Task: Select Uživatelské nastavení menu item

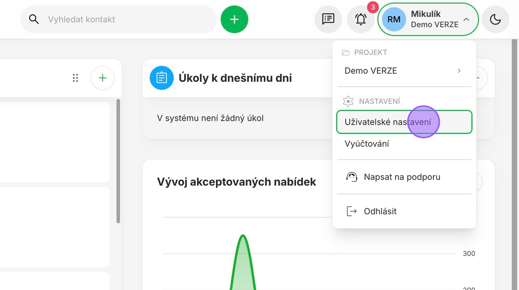Action: tap(404, 122)
